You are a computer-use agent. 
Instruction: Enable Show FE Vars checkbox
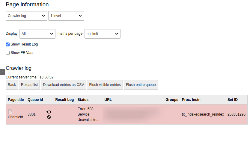tap(8, 53)
